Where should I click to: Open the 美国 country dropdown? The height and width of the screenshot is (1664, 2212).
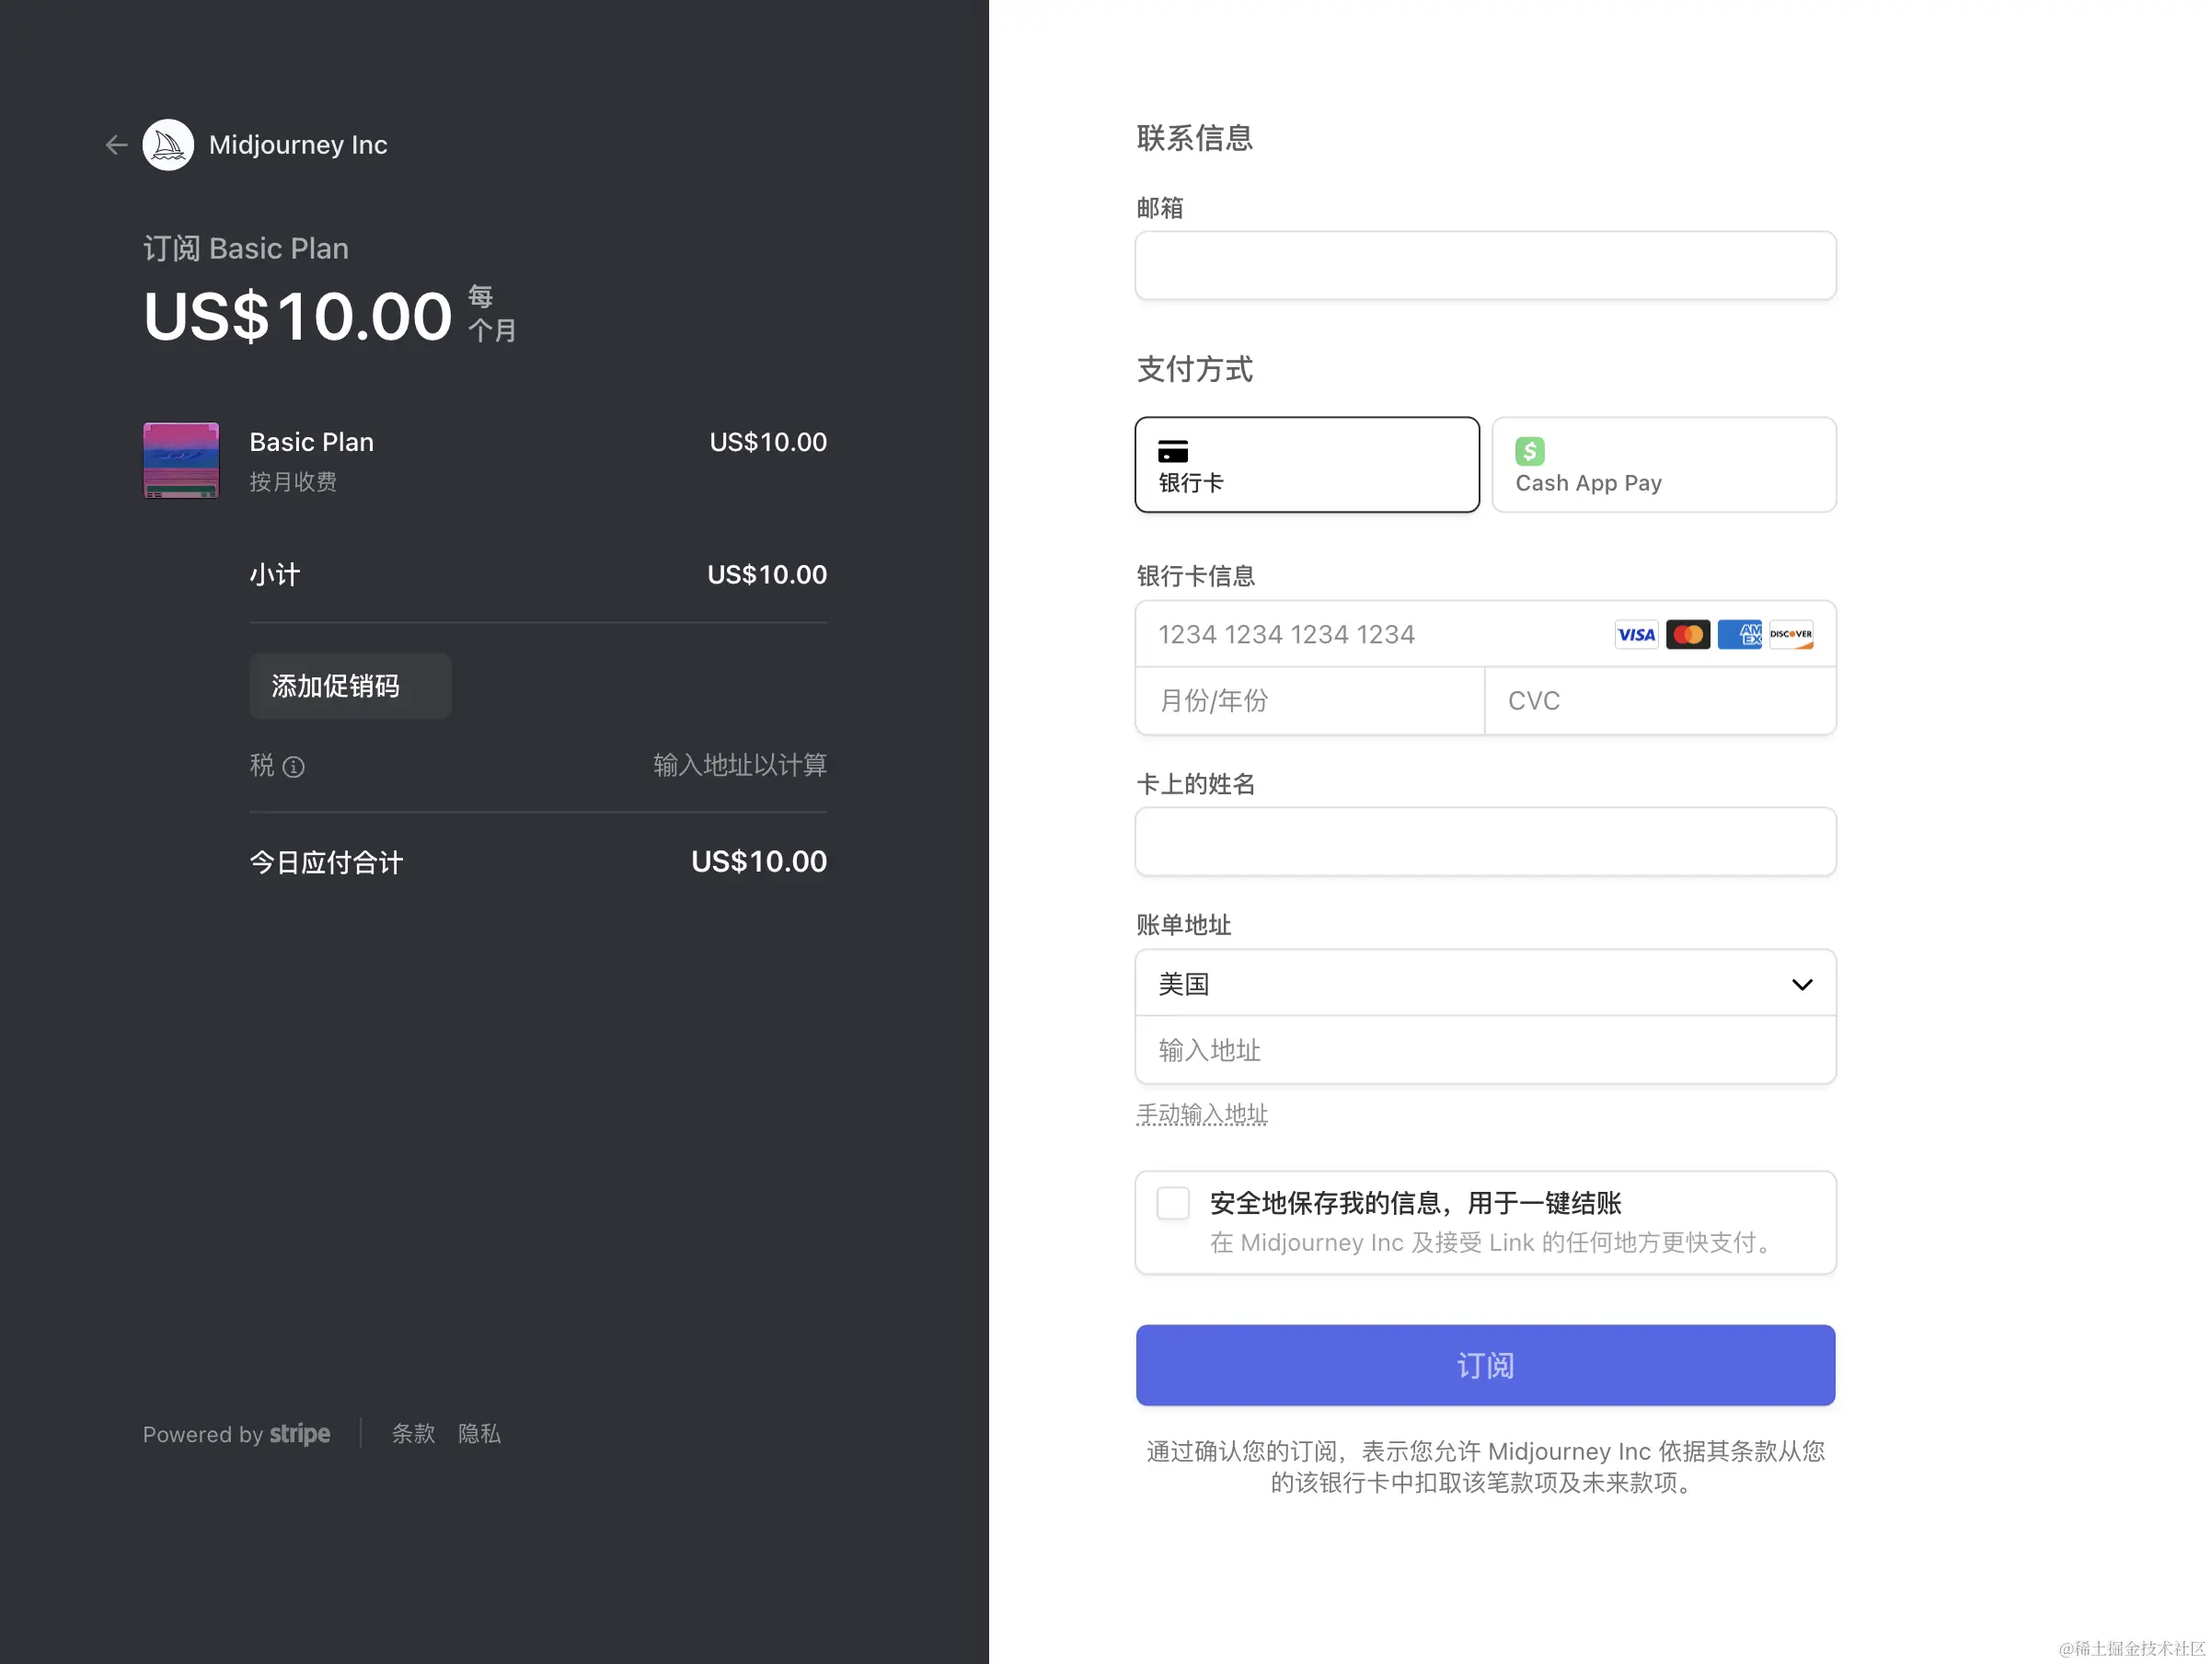click(x=1484, y=984)
